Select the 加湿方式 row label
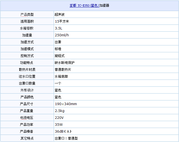Viewport: 179px width, 142px height. 27,42
